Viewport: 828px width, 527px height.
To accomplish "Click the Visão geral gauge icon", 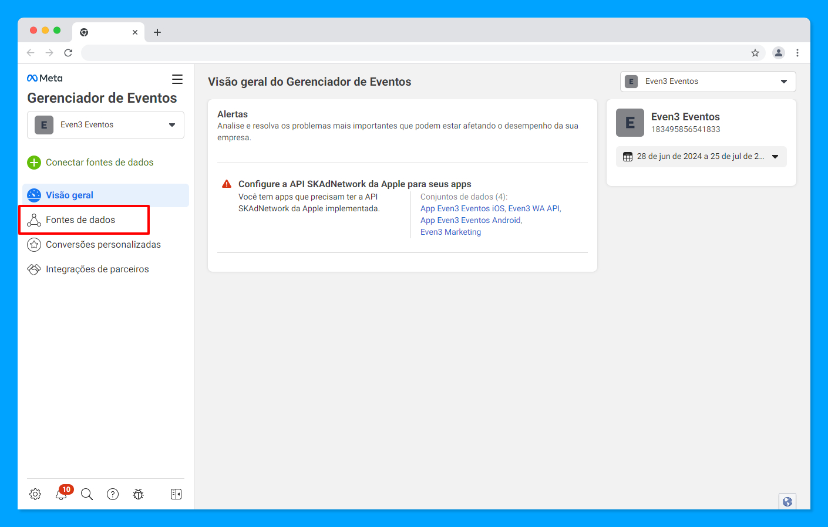I will pyautogui.click(x=34, y=195).
